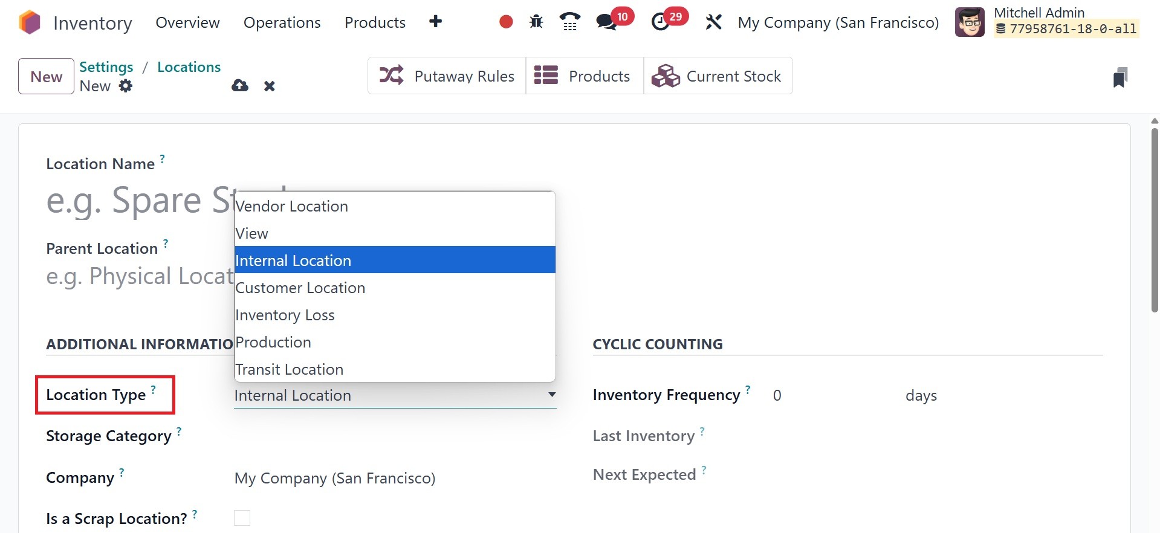This screenshot has width=1160, height=533.
Task: Open the Operations menu
Action: point(282,22)
